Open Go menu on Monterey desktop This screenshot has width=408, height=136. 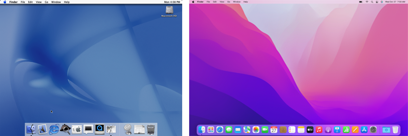pos(228,2)
